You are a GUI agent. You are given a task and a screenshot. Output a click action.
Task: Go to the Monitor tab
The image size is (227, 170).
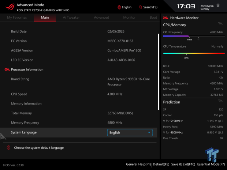(129, 18)
